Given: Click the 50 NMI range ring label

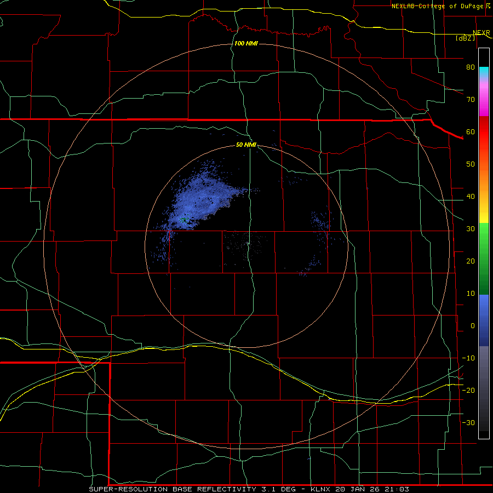Looking at the screenshot, I should coord(246,145).
